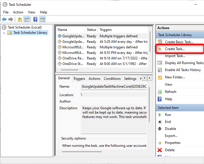The image size is (204, 164).
Task: Open the Action menu
Action: (18, 12)
